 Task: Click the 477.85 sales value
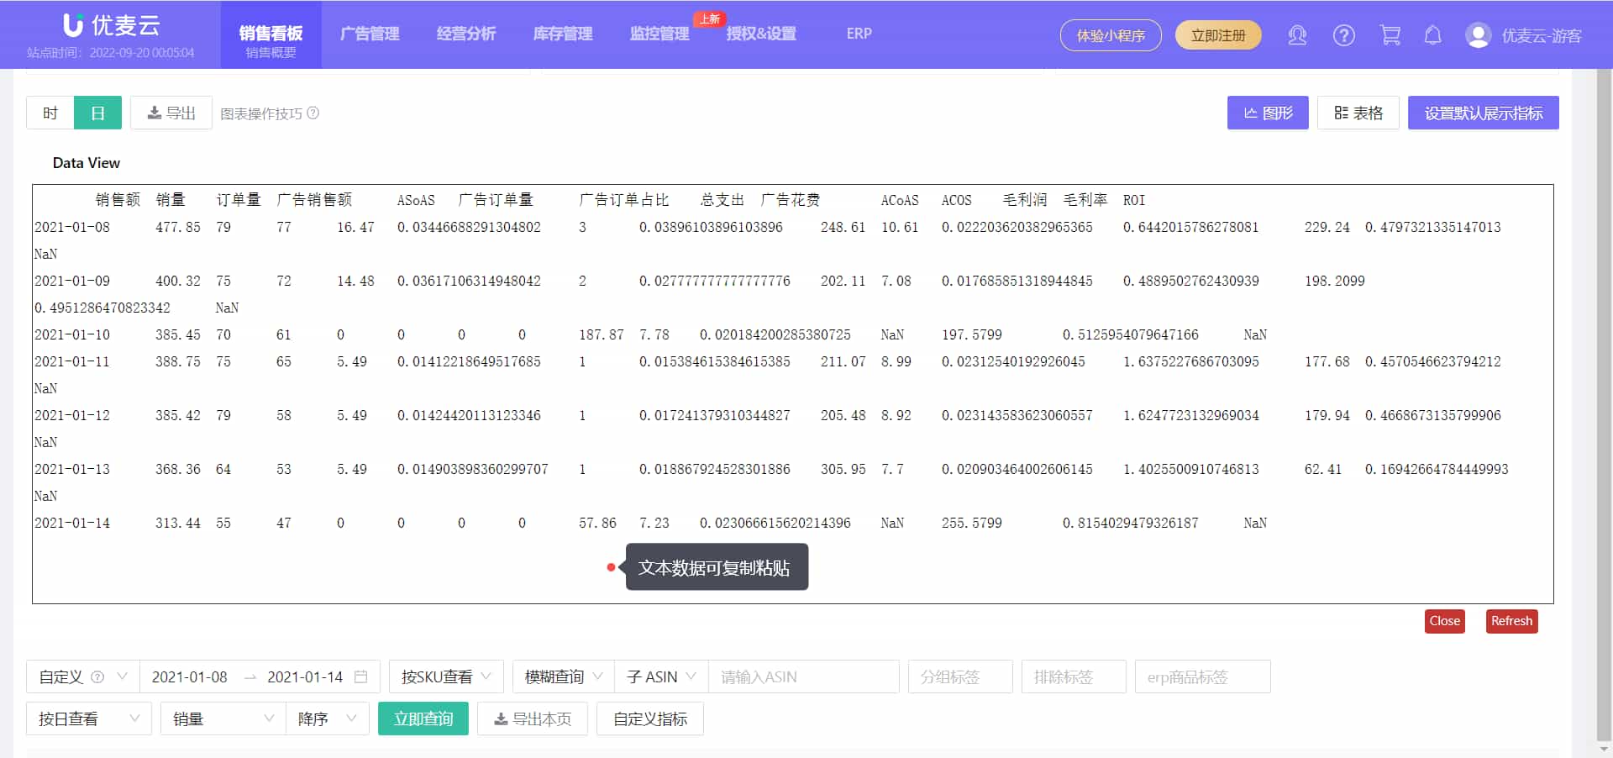[x=178, y=227]
